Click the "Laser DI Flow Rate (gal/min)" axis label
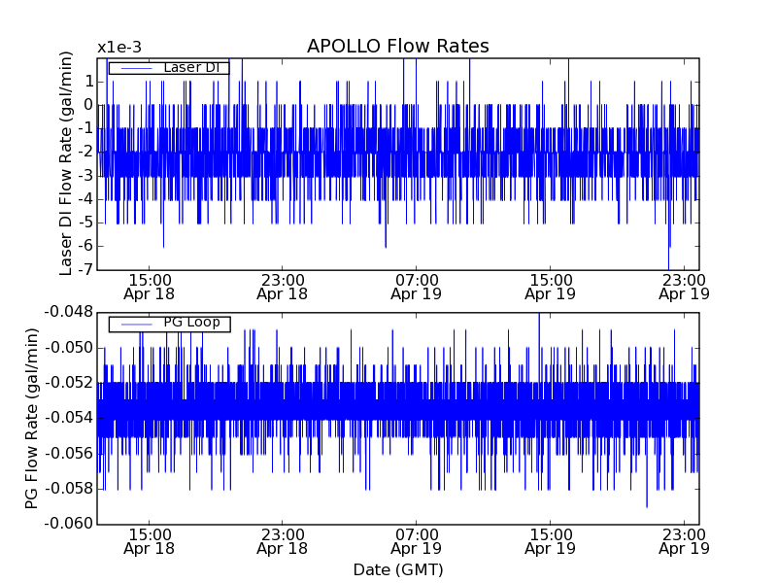Viewport: 777px width, 583px height. [66, 163]
